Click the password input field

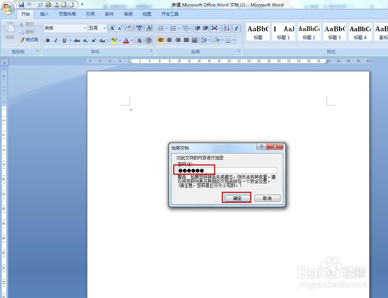(227, 170)
